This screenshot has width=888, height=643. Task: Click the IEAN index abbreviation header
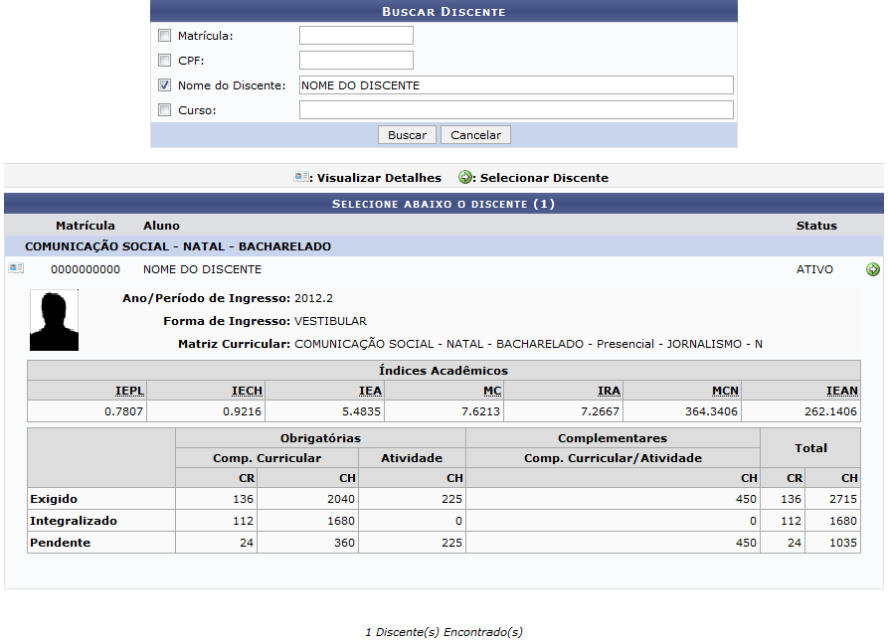843,392
